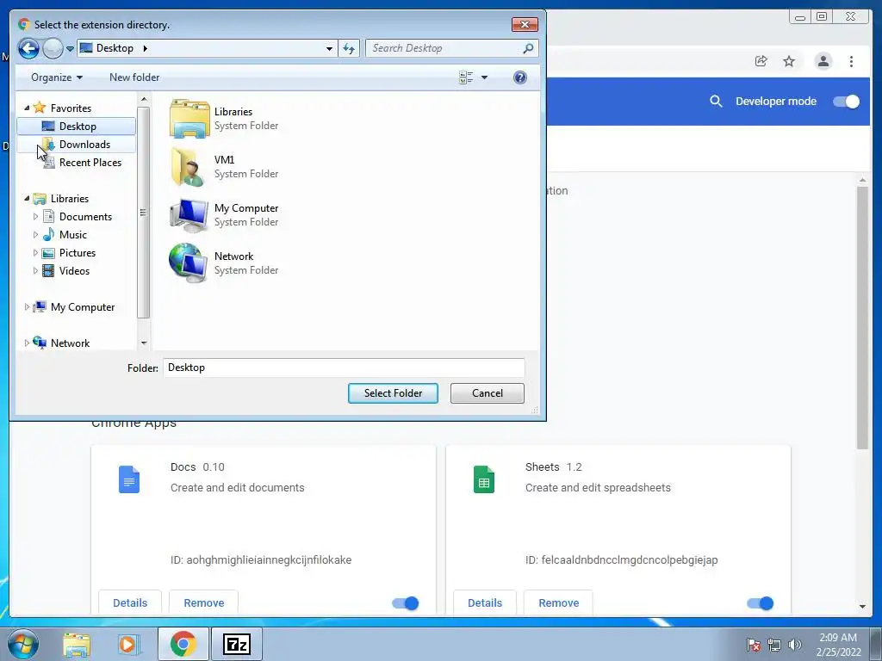
Task: Open 7-Zip from the taskbar
Action: pyautogui.click(x=236, y=644)
